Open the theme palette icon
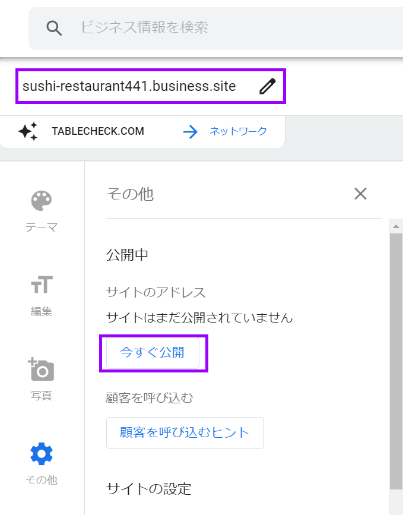403x515 pixels. (x=42, y=201)
